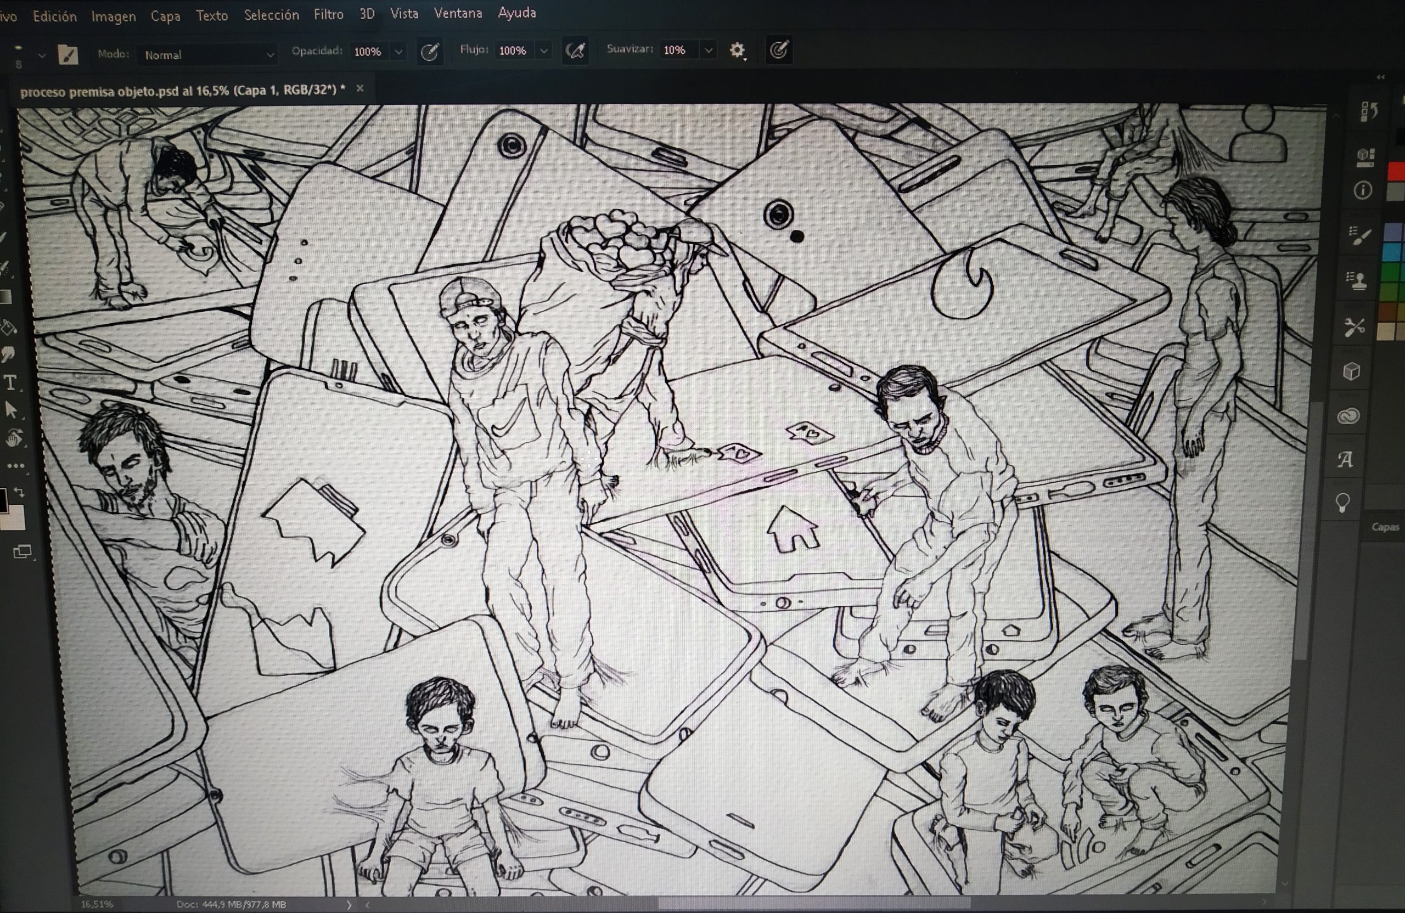Screen dimensions: 1405x913
Task: Select the Paint Bucket tool
Action: point(8,327)
